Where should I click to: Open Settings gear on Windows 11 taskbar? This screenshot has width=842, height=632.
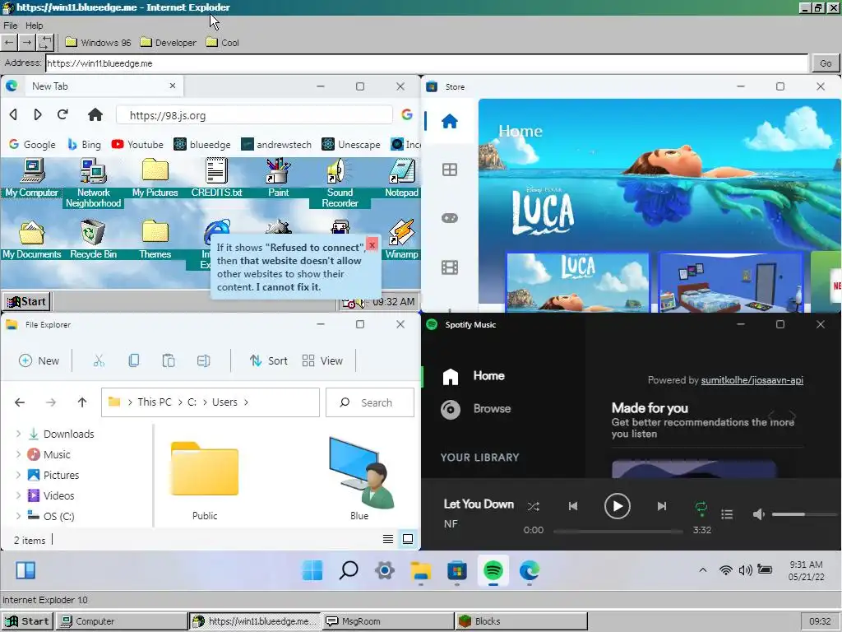385,570
